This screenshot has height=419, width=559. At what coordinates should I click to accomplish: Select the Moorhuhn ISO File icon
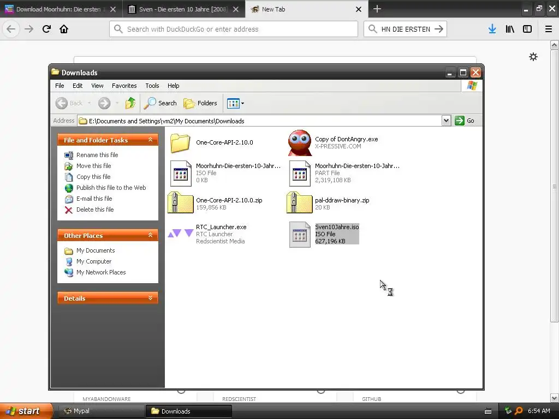[181, 173]
